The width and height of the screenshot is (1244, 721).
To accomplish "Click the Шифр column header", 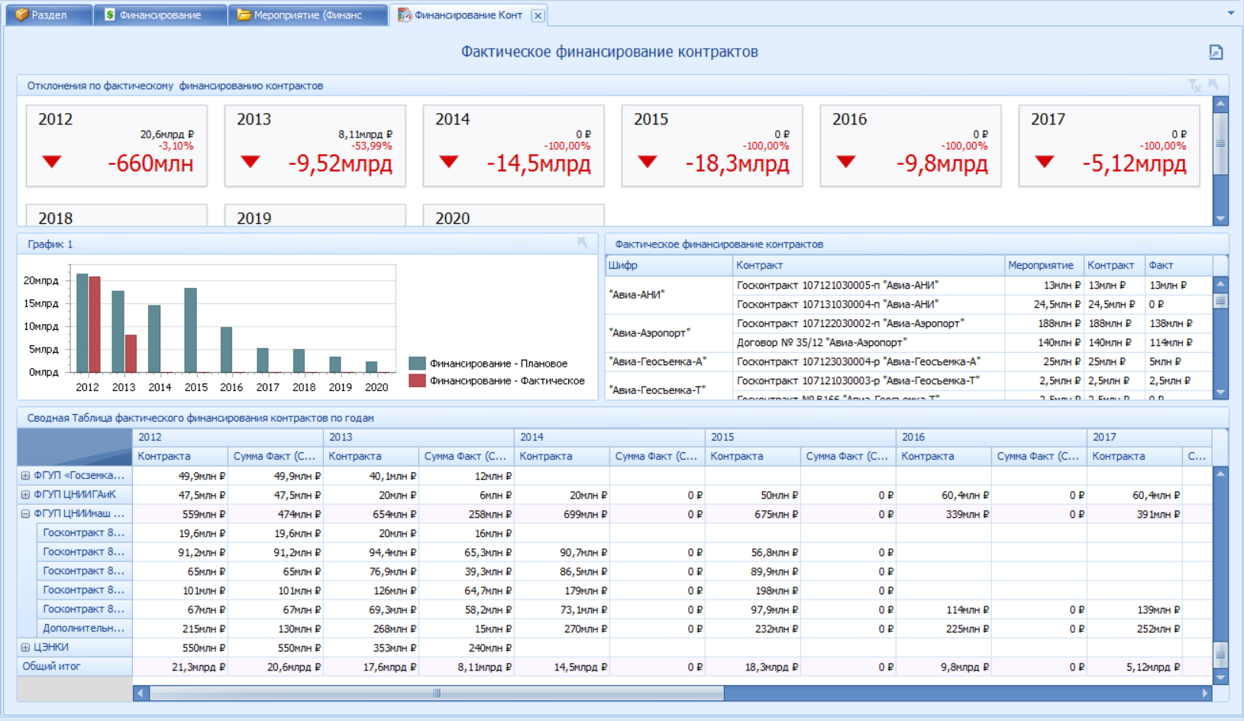I will pyautogui.click(x=668, y=265).
